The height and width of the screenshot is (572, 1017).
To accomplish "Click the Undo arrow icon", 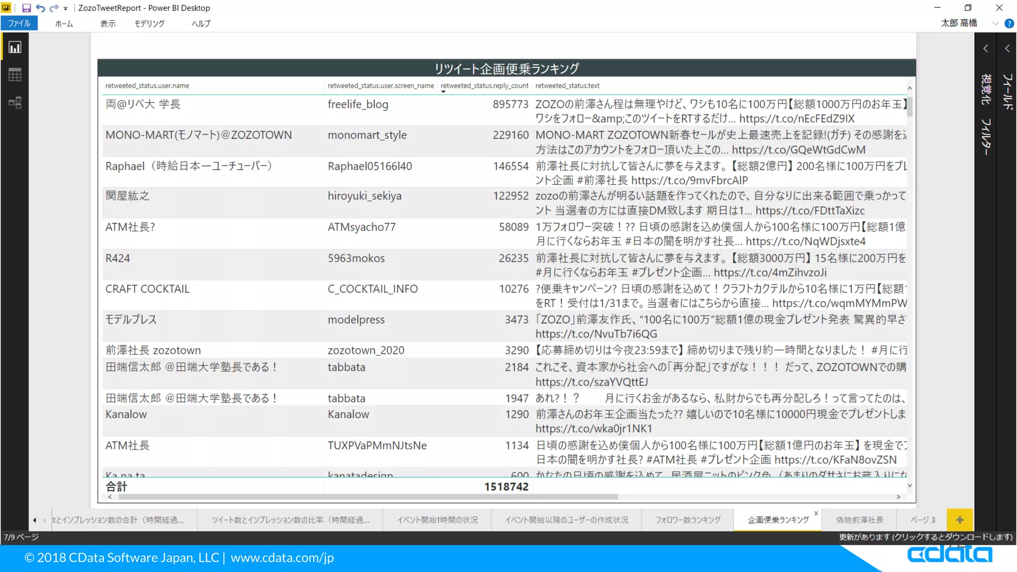I will click(40, 8).
